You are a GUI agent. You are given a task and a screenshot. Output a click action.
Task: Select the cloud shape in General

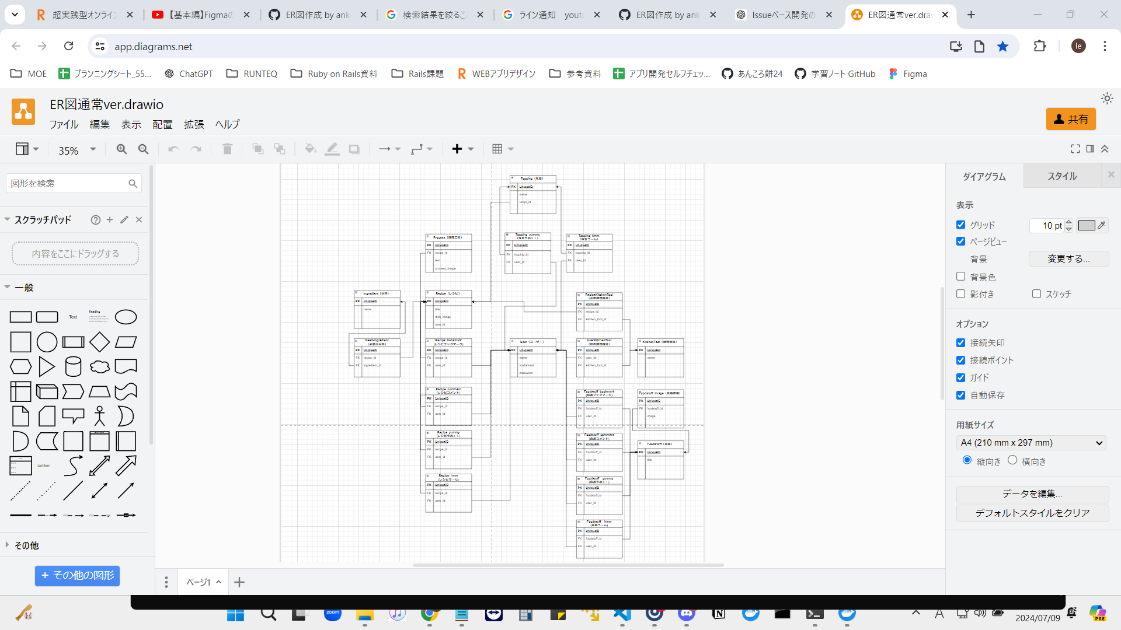[x=99, y=367]
